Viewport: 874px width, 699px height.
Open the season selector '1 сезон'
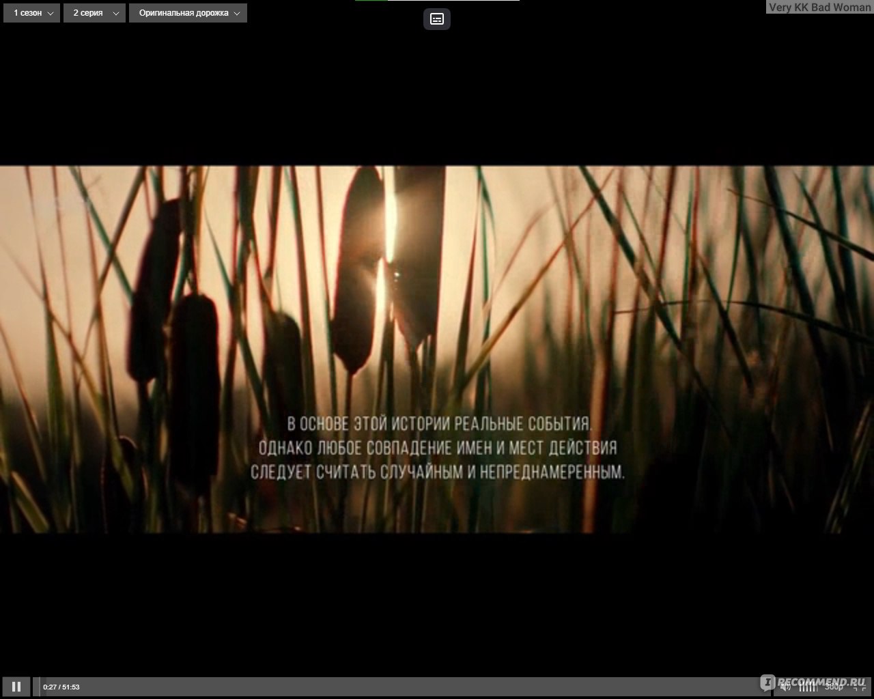coord(32,13)
